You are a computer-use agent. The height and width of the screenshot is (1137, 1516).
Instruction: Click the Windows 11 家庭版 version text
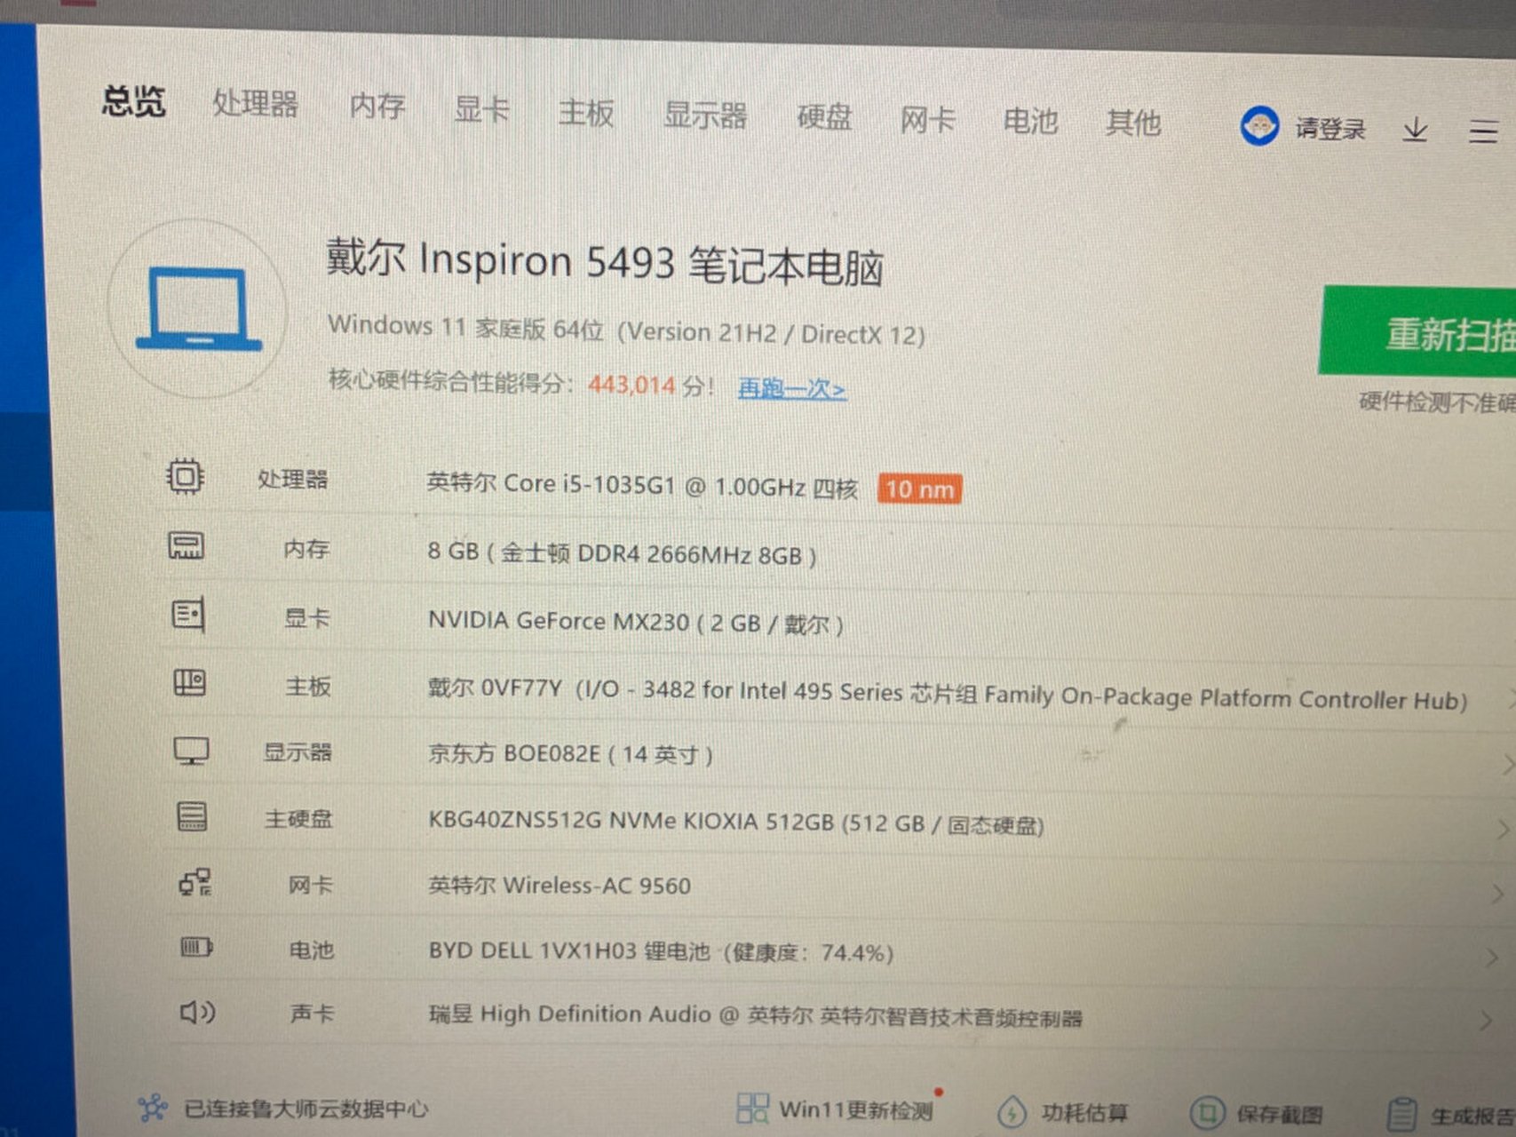pyautogui.click(x=626, y=330)
